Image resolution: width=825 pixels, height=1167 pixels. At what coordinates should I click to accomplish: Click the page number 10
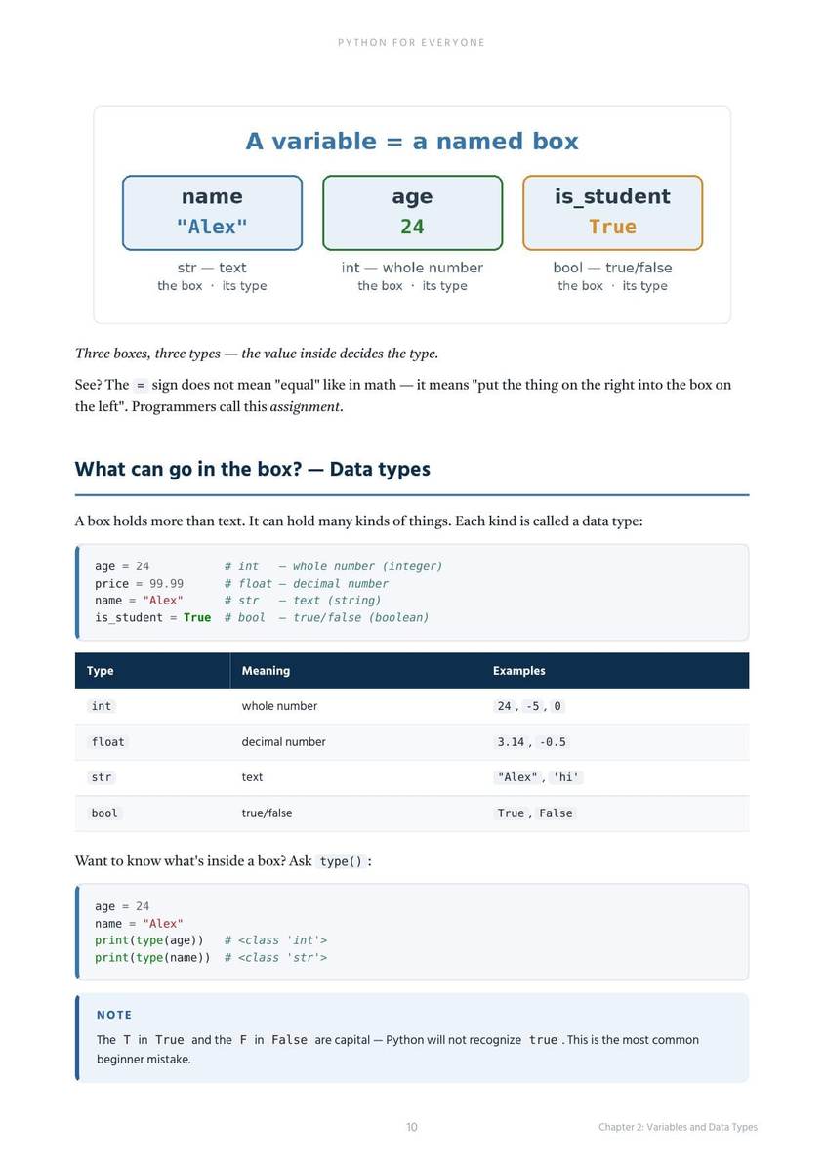coord(412,1127)
